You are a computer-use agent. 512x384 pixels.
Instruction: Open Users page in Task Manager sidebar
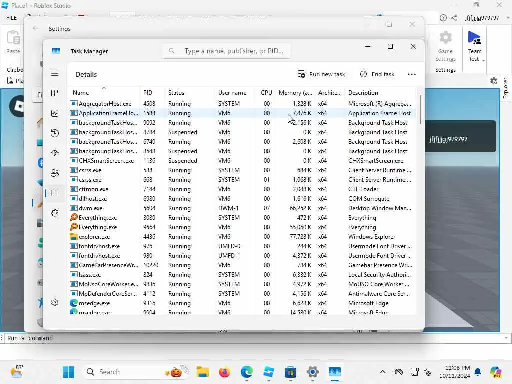[55, 173]
